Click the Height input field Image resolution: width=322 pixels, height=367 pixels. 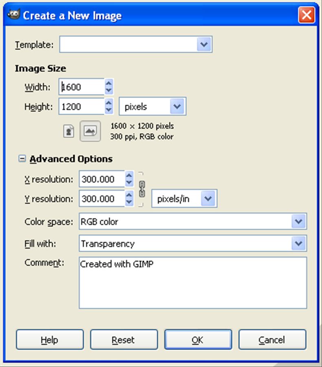click(x=82, y=106)
